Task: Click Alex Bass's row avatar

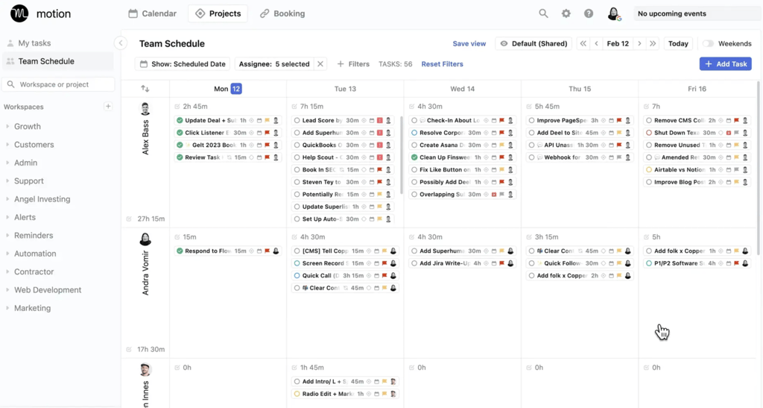Action: (x=145, y=109)
